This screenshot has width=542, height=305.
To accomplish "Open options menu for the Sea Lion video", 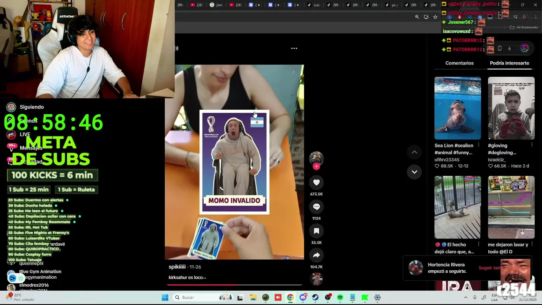I will [x=479, y=145].
